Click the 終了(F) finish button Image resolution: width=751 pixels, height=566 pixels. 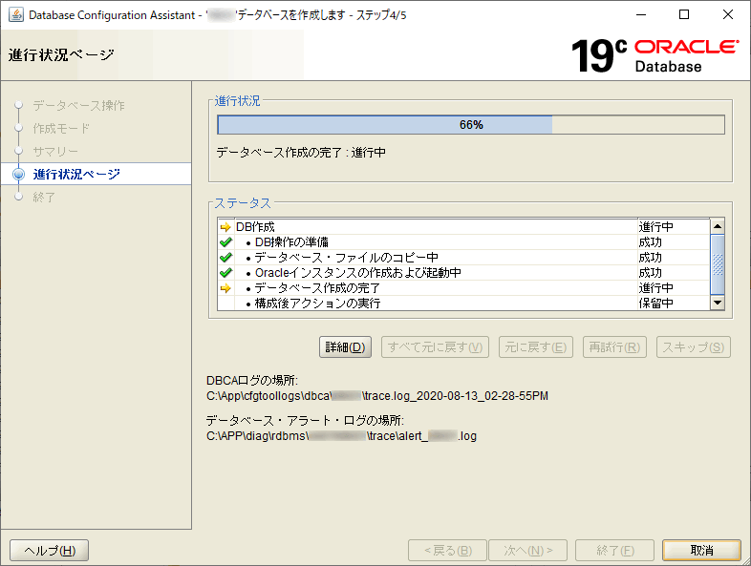[615, 550]
